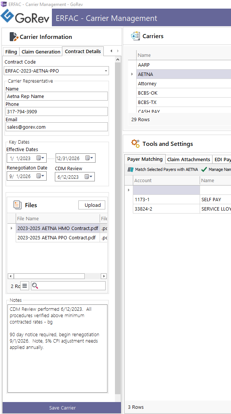Open the Claim Attachments tab
The height and width of the screenshot is (414, 231).
188,159
